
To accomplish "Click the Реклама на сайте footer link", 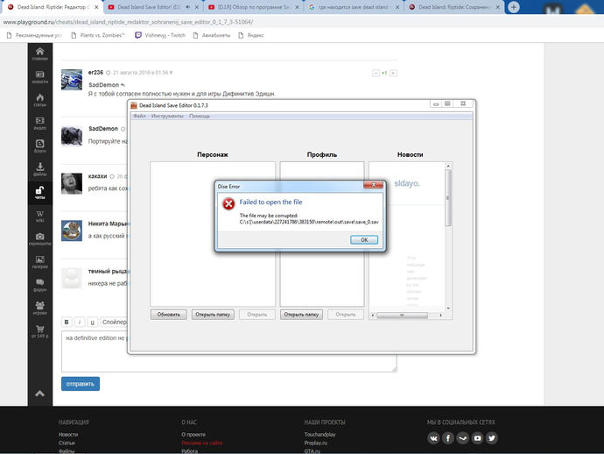I will point(202,443).
